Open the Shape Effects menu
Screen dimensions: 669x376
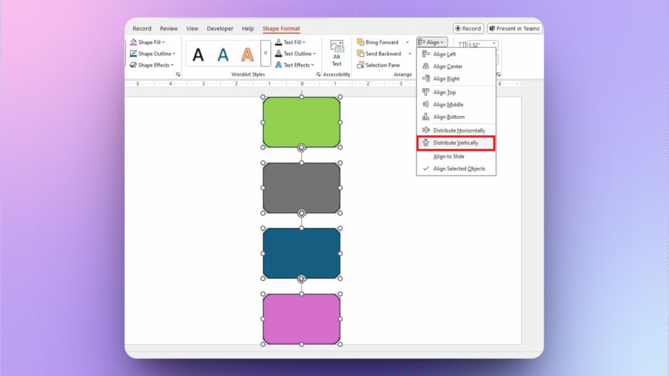click(x=152, y=65)
